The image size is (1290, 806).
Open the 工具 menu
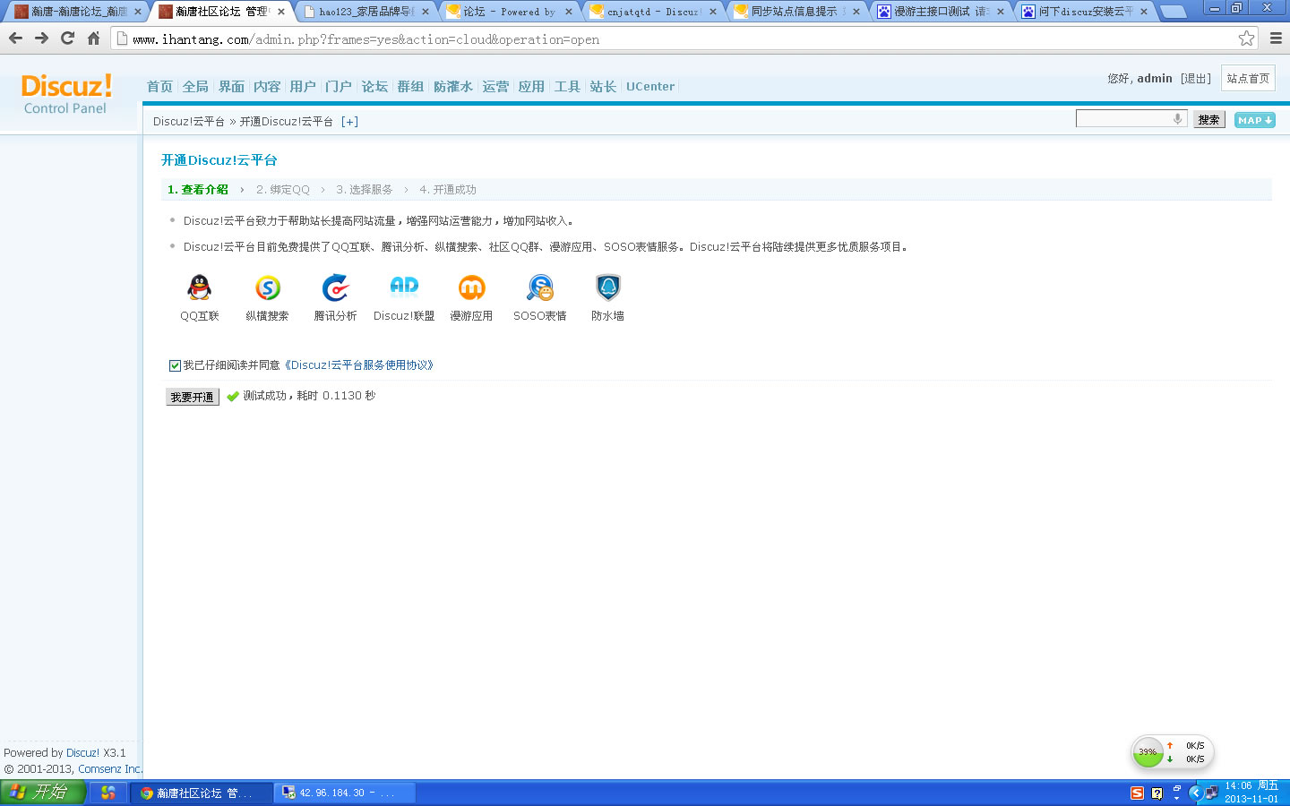pos(567,87)
